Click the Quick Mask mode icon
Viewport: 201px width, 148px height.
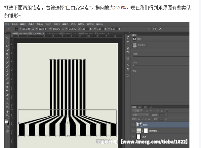7,127
